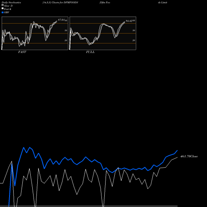The height and width of the screenshot is (207, 207).
Task: Click the 50 axis label in FULL chart
Action: pos(134,31)
